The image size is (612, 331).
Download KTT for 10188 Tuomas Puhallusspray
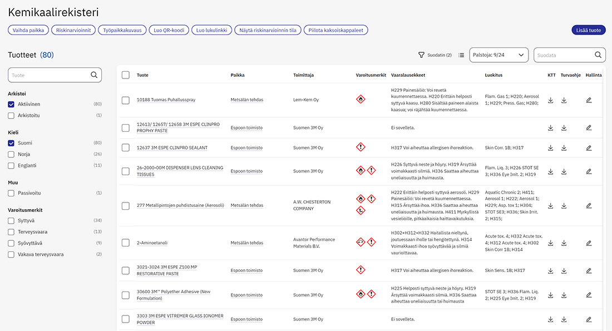tap(550, 100)
